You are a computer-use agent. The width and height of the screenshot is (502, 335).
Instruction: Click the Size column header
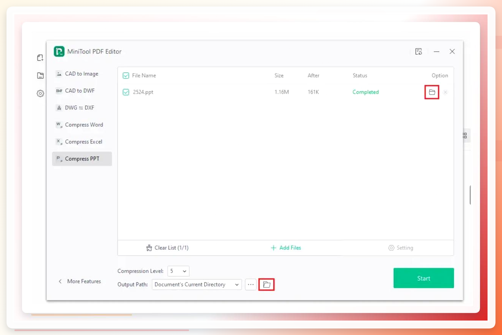[x=279, y=76]
